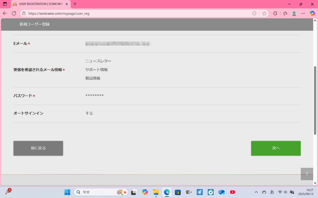
Task: Open the browser extensions puzzle icon
Action: pyautogui.click(x=275, y=13)
